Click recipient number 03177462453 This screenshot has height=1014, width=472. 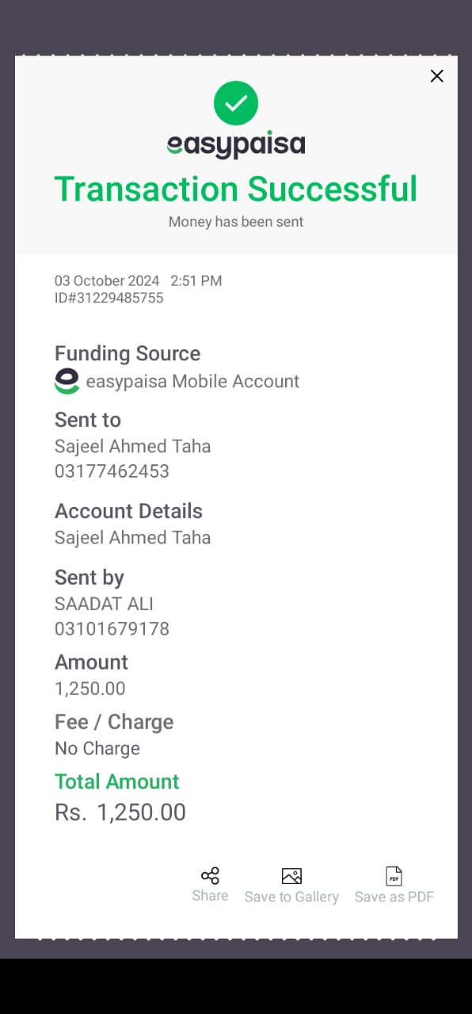coord(112,471)
